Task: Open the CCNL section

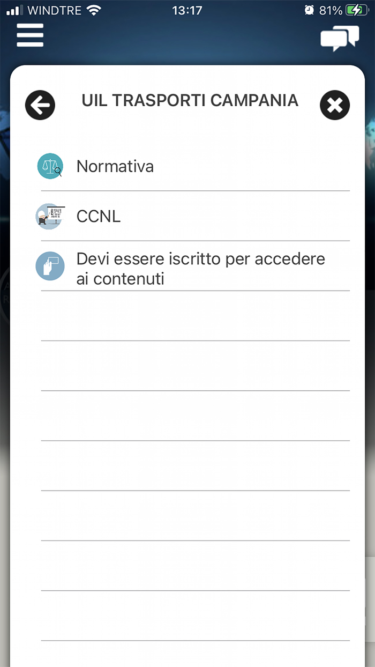Action: (x=99, y=216)
